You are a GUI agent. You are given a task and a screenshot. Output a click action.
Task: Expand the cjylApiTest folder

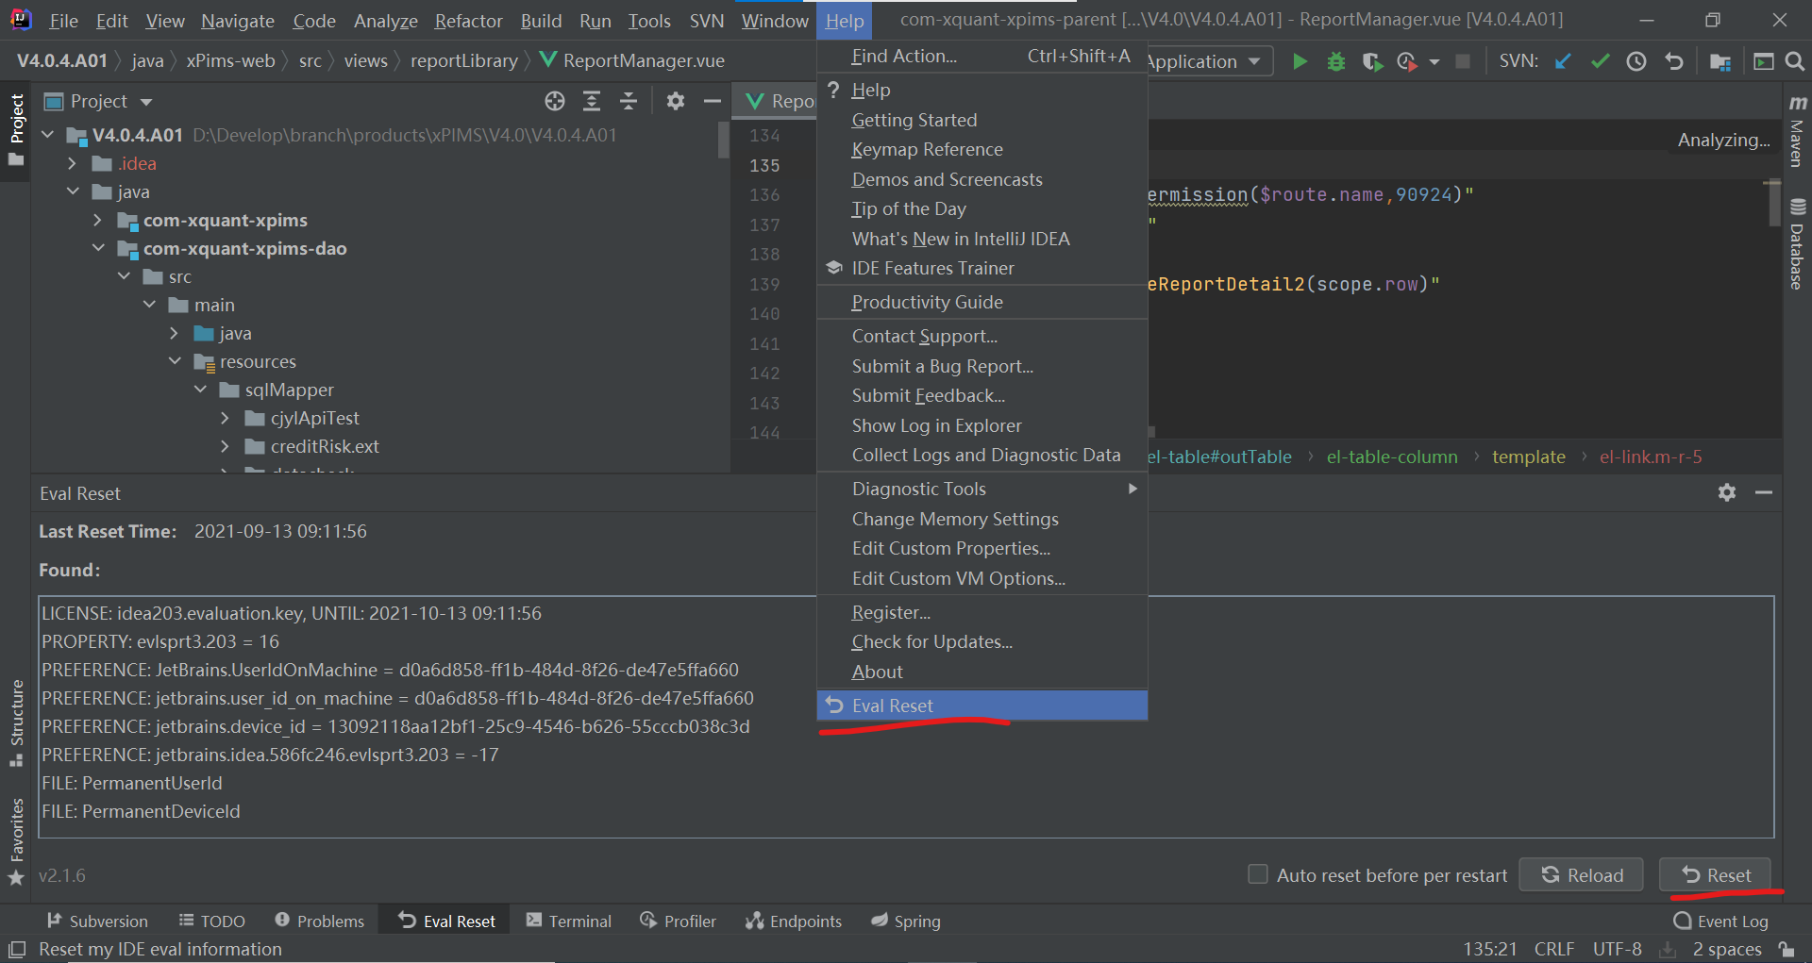[226, 418]
